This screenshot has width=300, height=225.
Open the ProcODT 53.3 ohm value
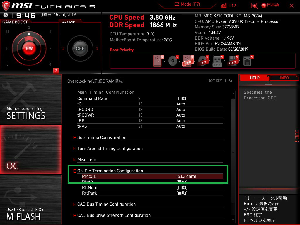186,176
